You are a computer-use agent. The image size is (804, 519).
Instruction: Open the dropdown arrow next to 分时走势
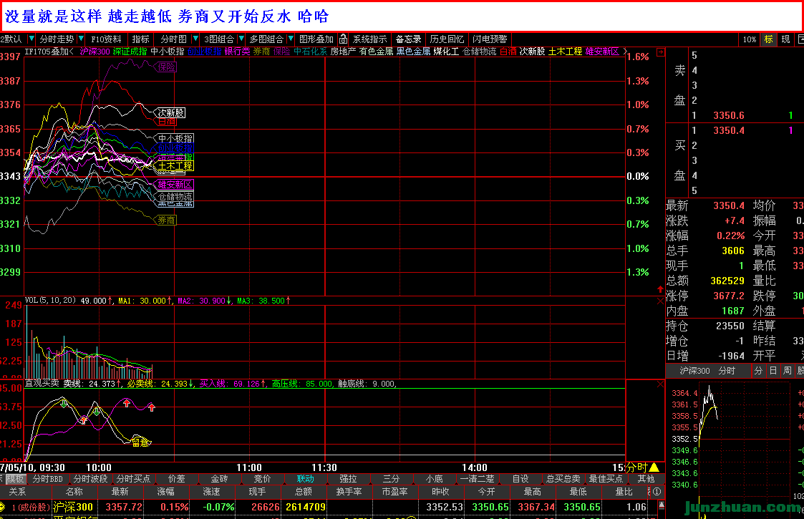81,39
